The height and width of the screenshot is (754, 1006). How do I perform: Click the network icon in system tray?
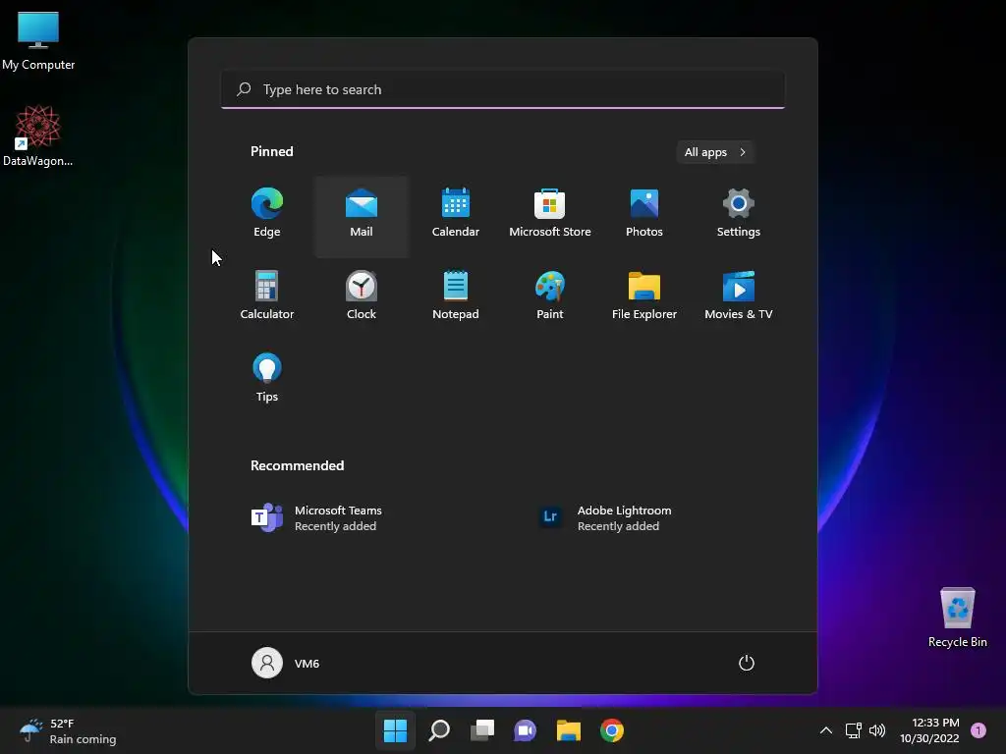(x=854, y=730)
